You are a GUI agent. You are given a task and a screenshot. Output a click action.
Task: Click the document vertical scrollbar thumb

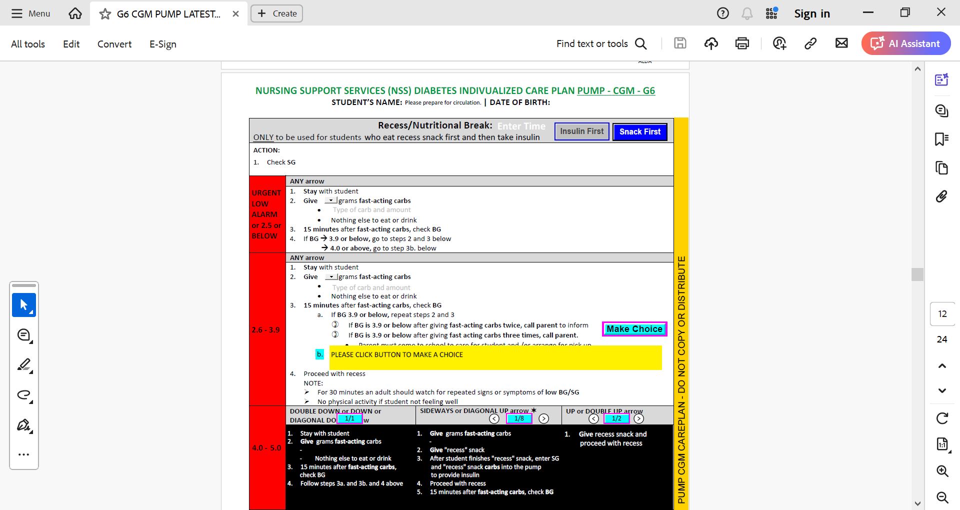click(x=917, y=274)
